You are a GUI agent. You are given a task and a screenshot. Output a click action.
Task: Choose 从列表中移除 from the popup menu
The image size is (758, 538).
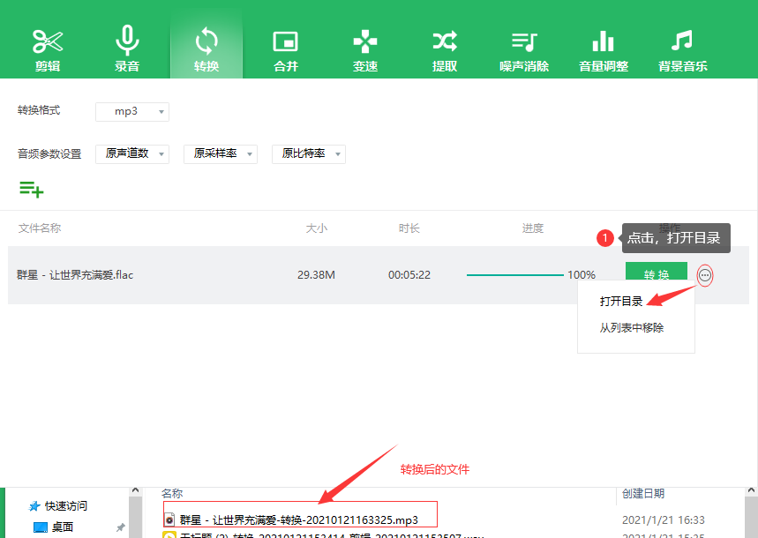tap(631, 327)
